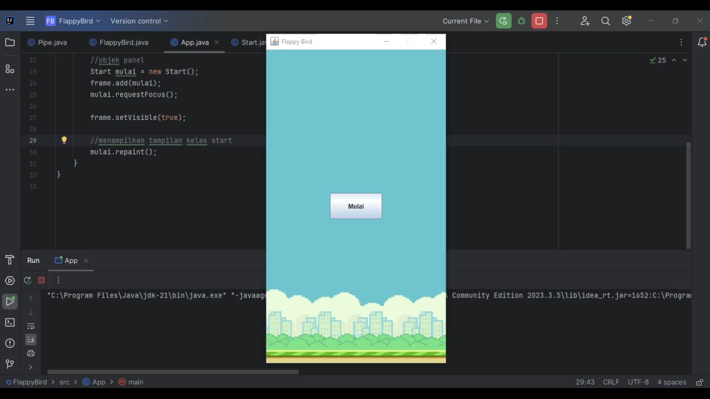This screenshot has width=710, height=399.
Task: Click the mulai.requestFocus(); code line
Action: (134, 95)
